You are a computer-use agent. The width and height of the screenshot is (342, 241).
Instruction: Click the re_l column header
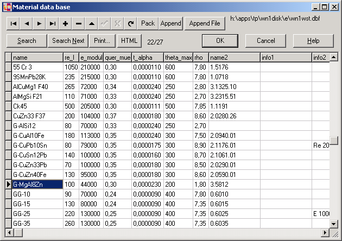[71, 58]
